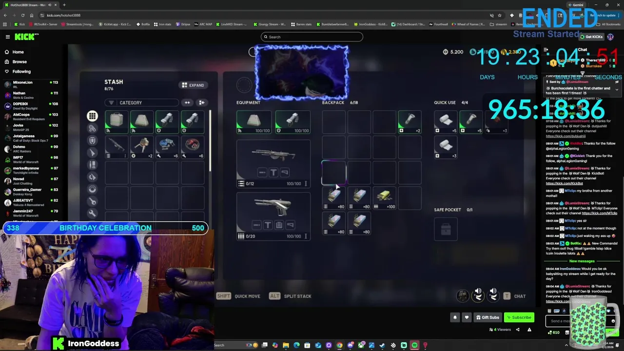Click the Get KICKs button
624x351 pixels.
pos(591,37)
